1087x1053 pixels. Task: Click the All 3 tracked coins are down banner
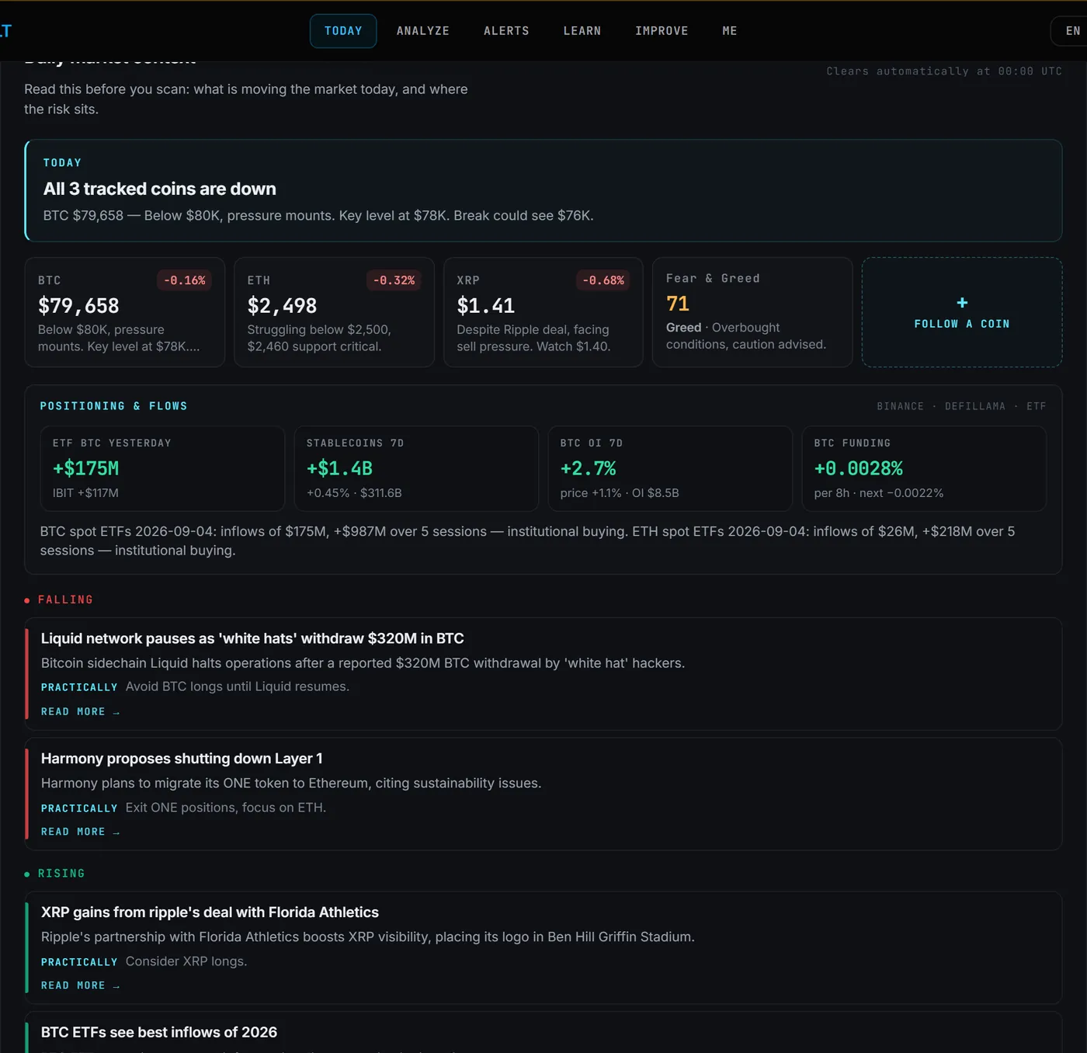pos(543,190)
